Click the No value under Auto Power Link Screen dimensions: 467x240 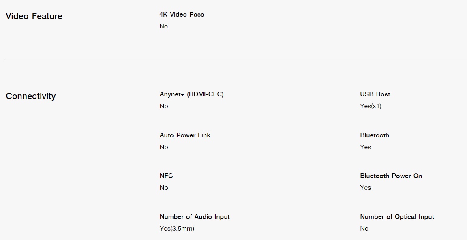tap(163, 147)
